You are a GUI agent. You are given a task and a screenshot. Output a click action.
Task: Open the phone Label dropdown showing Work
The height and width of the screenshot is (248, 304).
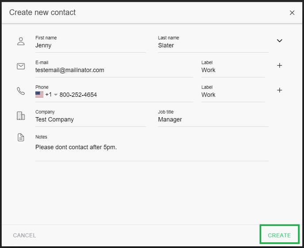233,95
